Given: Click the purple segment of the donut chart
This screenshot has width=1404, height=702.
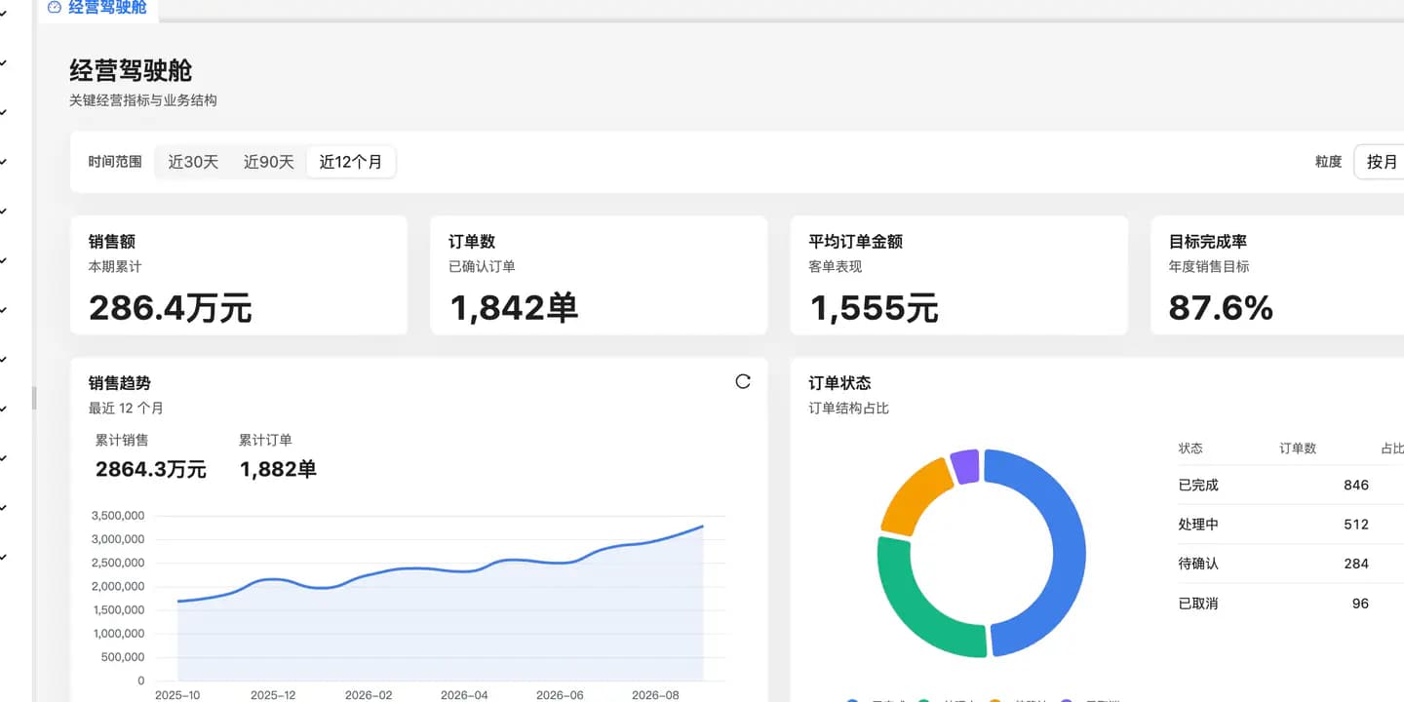Looking at the screenshot, I should click(x=964, y=466).
